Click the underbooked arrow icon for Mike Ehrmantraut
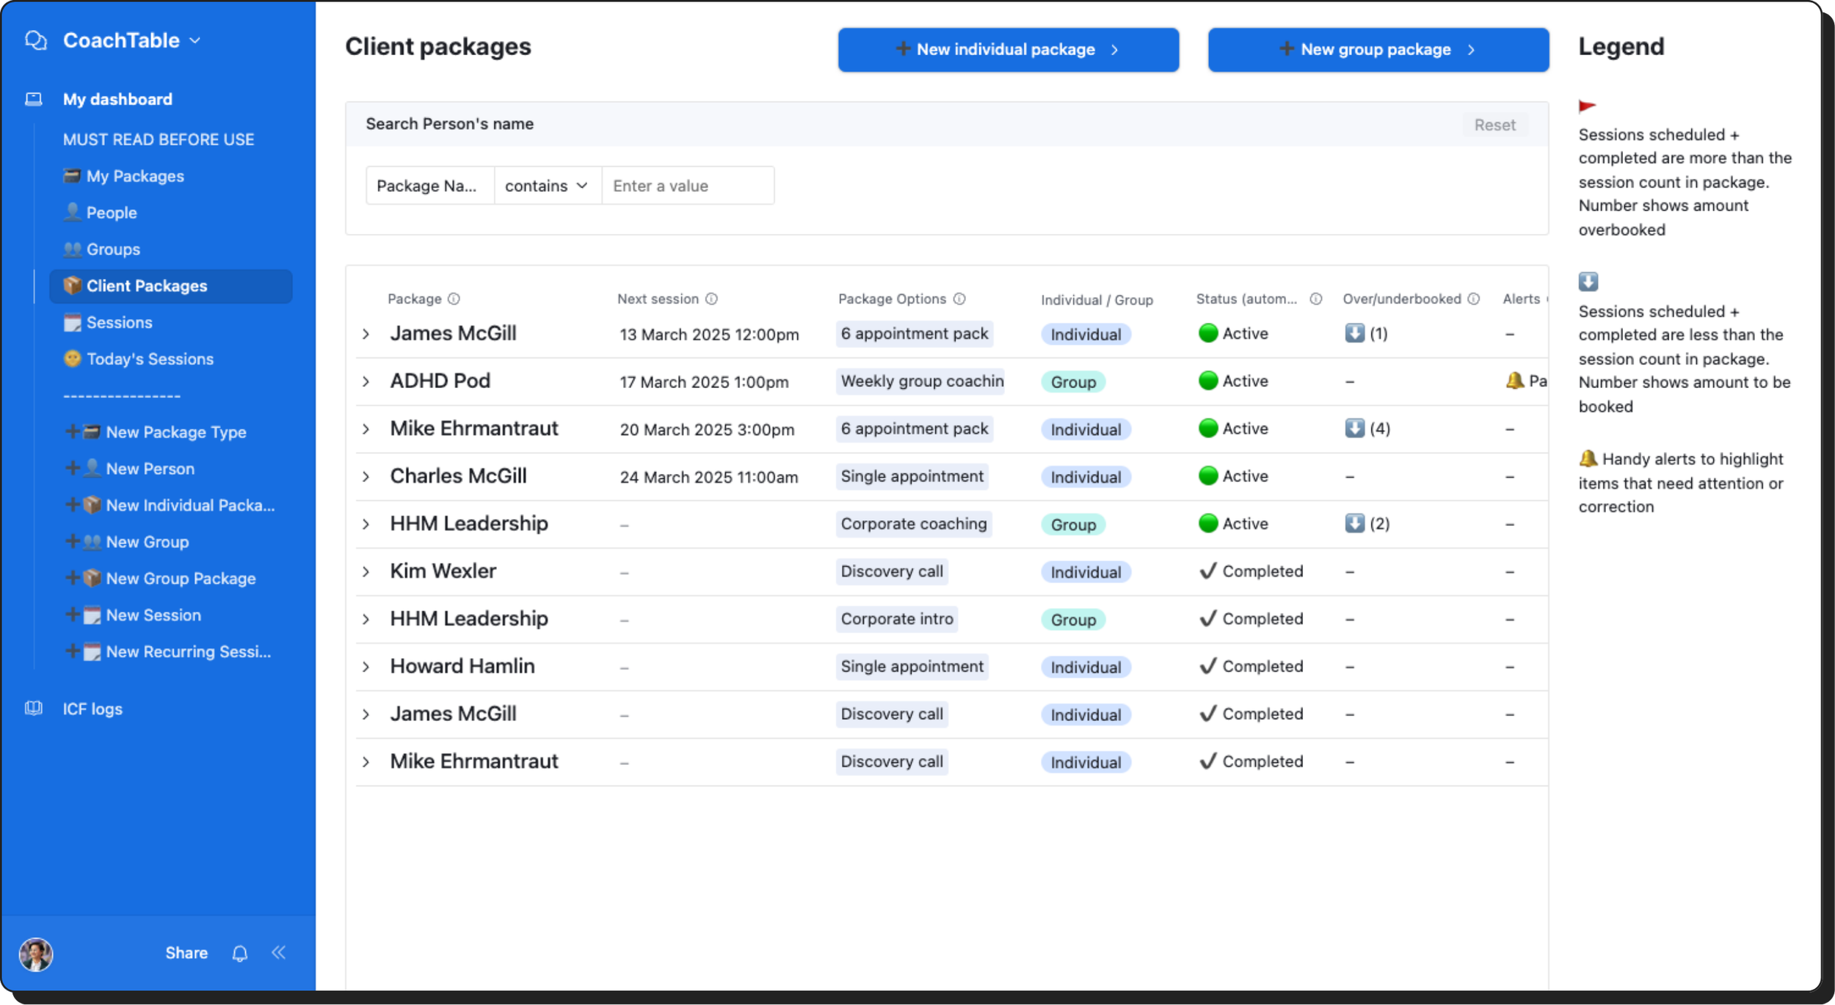 [1354, 428]
